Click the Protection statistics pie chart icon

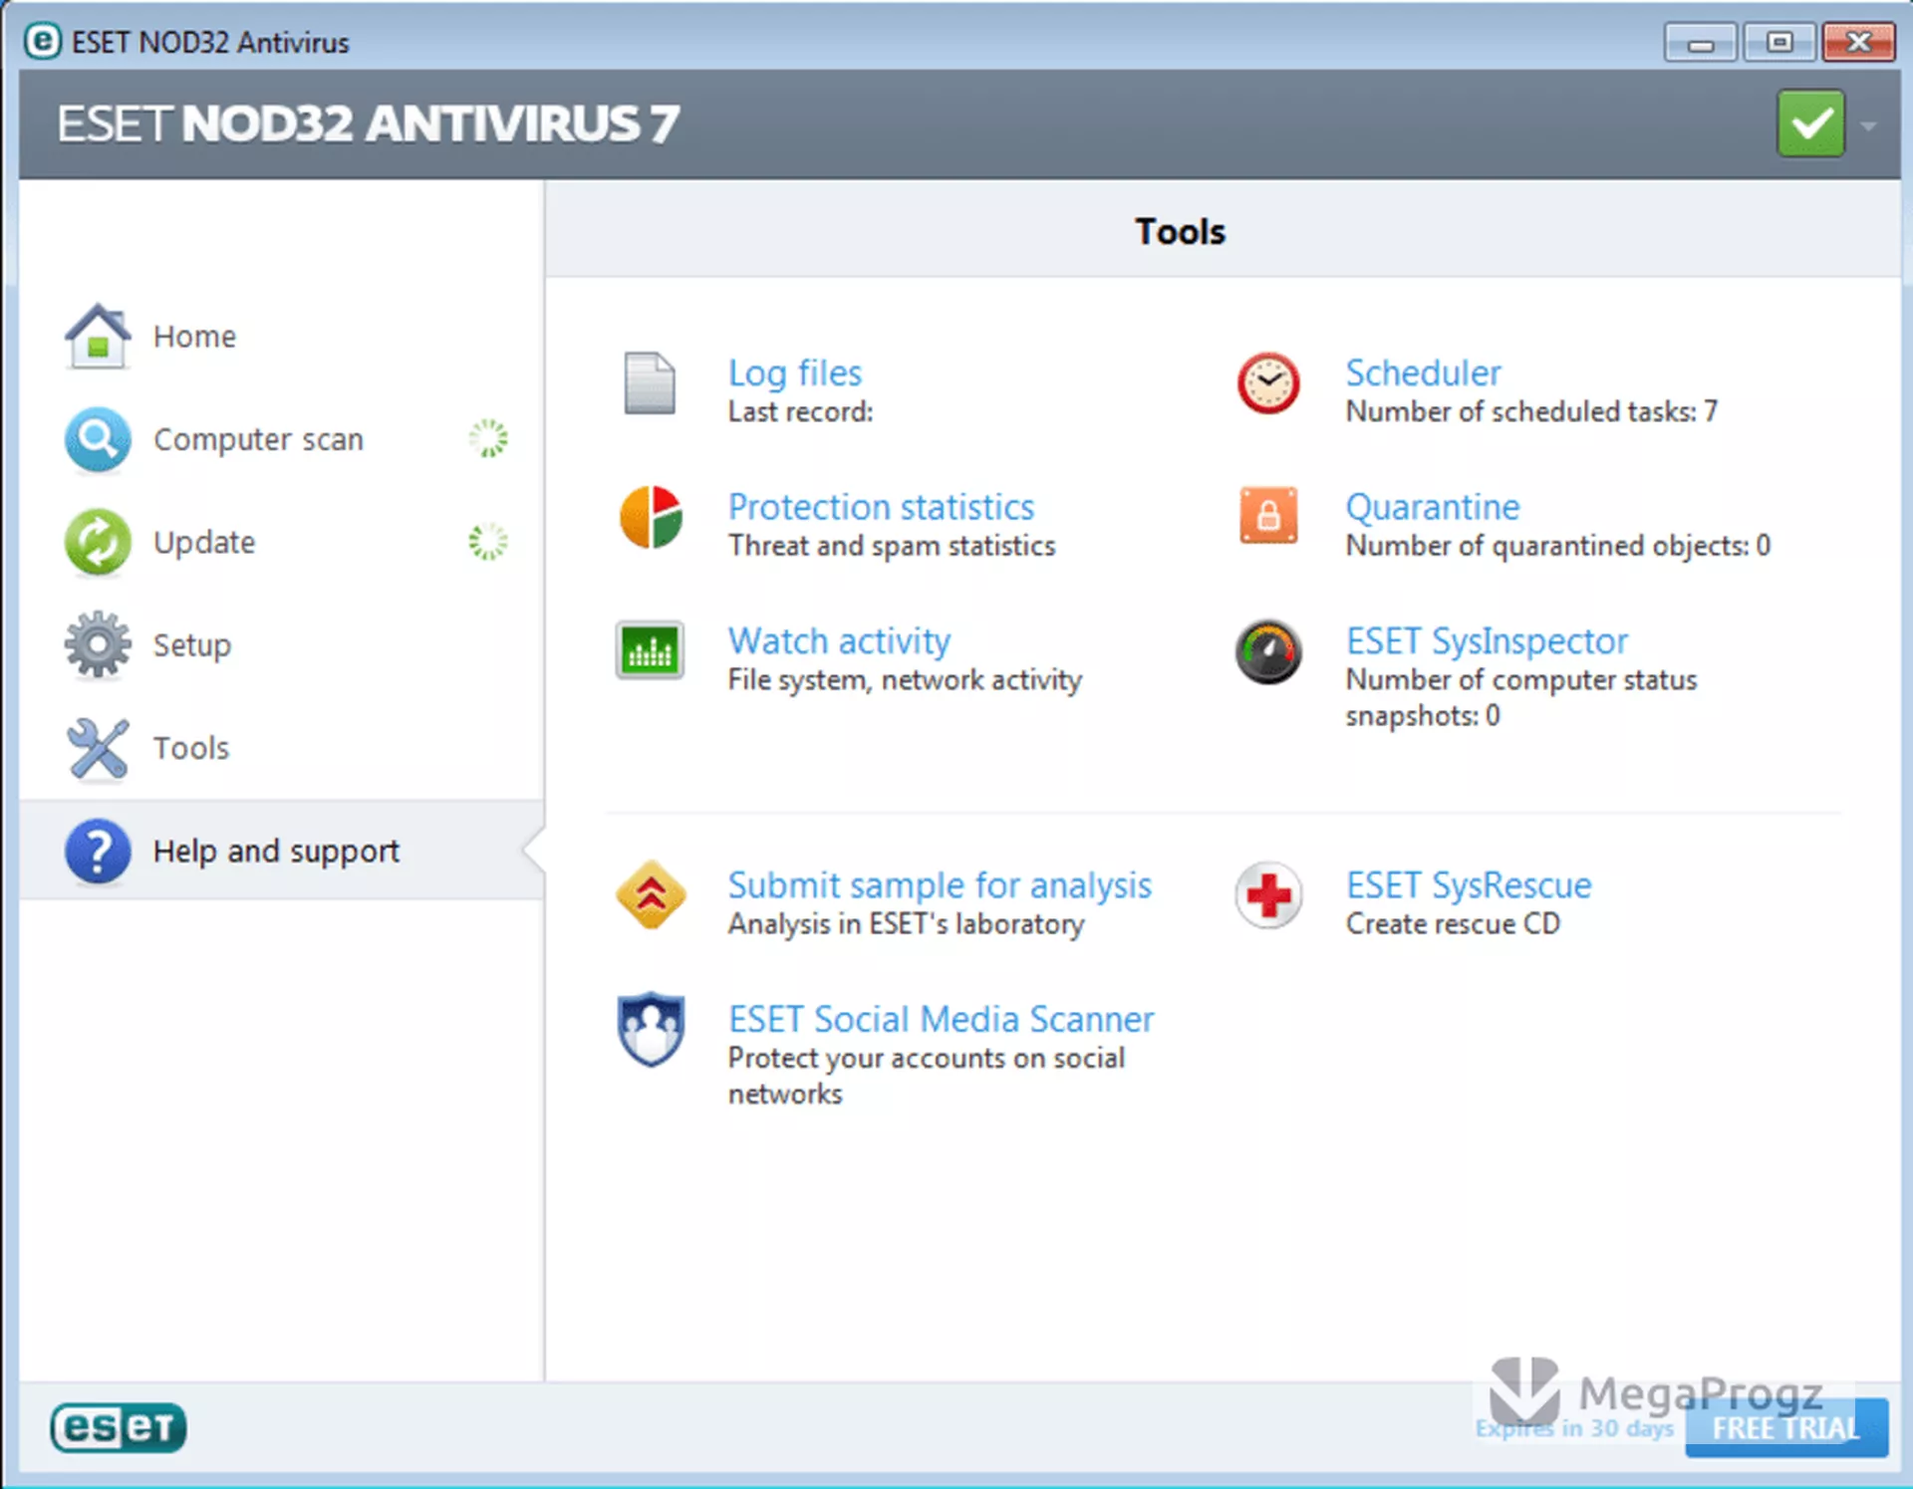point(651,517)
